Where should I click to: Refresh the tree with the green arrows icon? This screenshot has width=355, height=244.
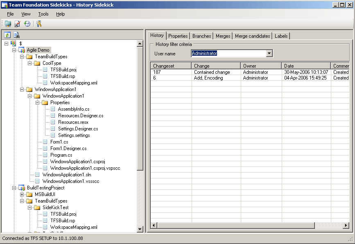tap(7, 34)
